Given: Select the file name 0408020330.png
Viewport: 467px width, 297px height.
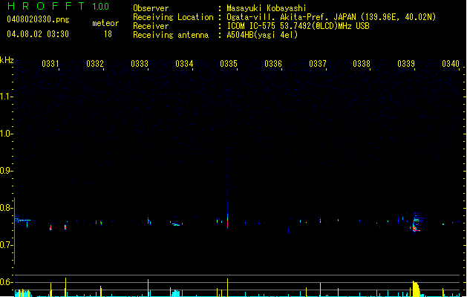Looking at the screenshot, I should coord(38,19).
